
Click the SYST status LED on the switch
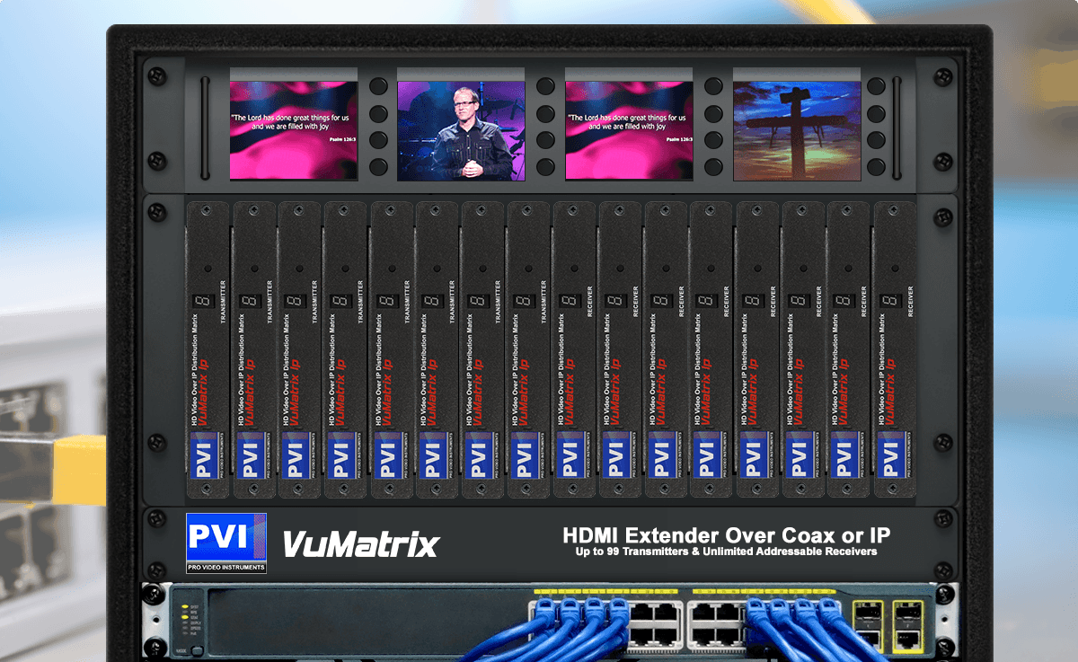pyautogui.click(x=184, y=606)
